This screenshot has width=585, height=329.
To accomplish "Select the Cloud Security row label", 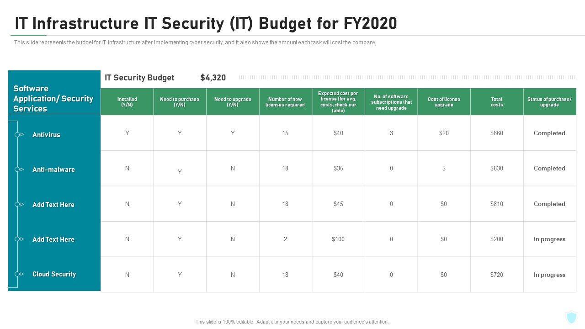I will click(54, 274).
